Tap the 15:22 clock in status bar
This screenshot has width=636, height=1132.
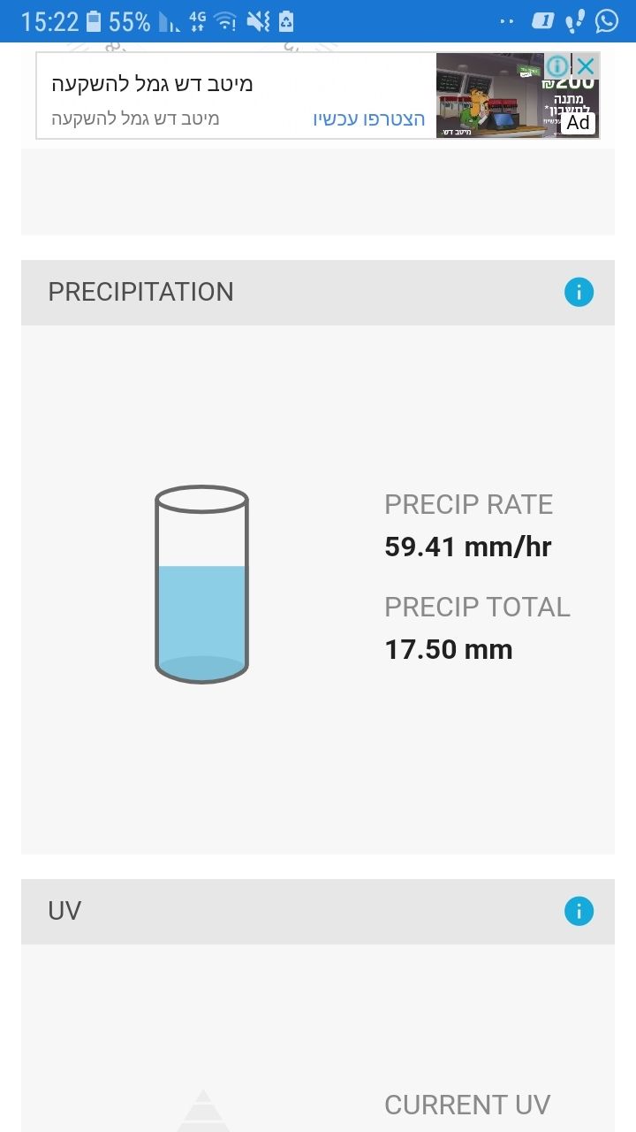click(49, 21)
